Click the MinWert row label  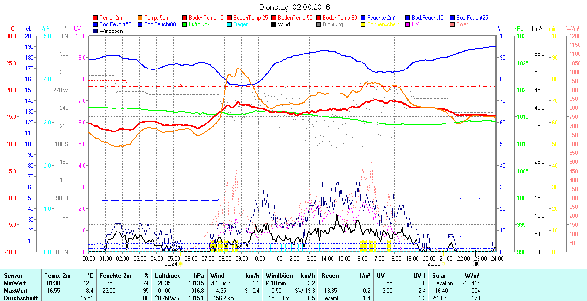pyautogui.click(x=15, y=283)
